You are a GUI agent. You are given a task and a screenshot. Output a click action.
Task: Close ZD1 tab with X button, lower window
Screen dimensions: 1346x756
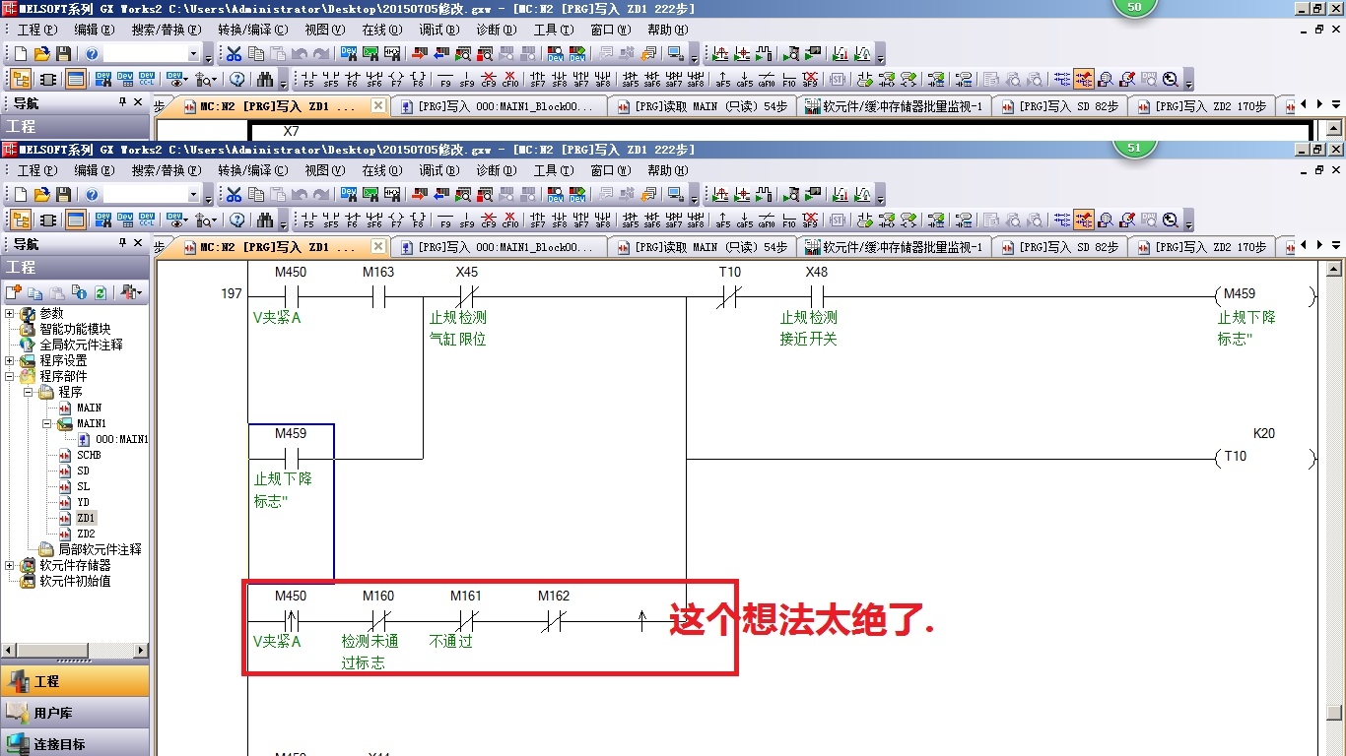(378, 247)
